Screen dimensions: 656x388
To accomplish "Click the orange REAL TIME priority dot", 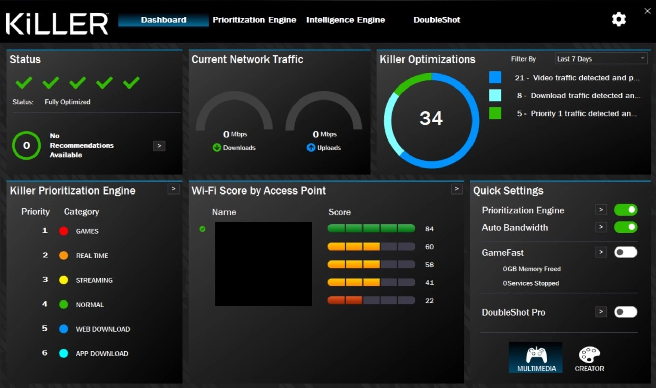I will pyautogui.click(x=64, y=255).
